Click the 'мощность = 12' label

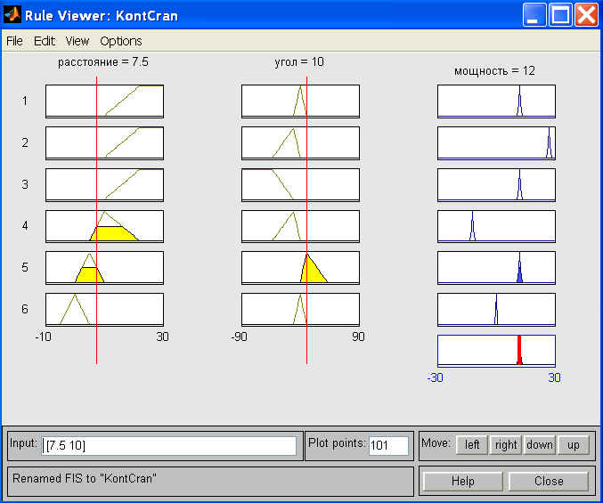point(494,71)
